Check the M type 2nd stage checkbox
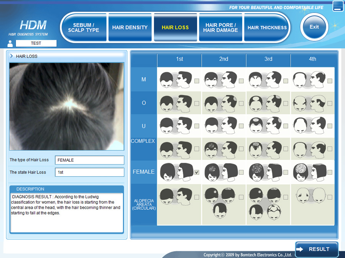Image resolution: width=345 pixels, height=258 pixels. pos(241,81)
